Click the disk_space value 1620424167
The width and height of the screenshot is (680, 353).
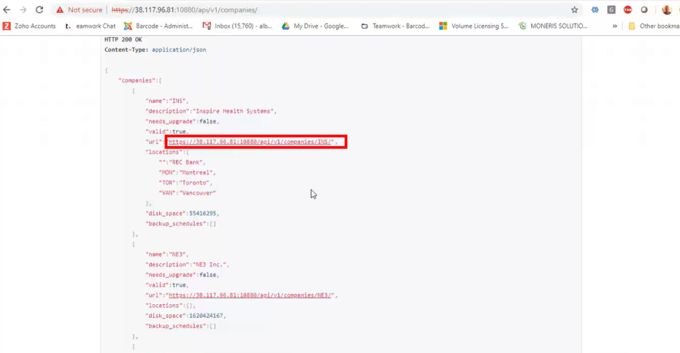206,315
